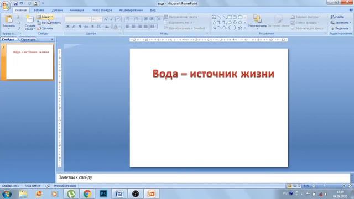Click the Undo arrow in quick access toolbar
This screenshot has height=199, width=354.
point(21,3)
